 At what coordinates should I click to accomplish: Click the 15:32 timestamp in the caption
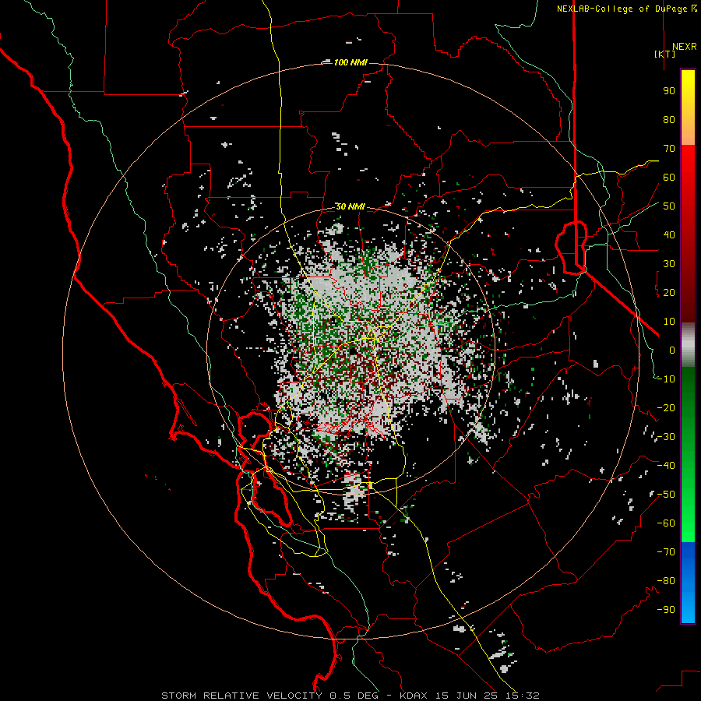point(525,696)
